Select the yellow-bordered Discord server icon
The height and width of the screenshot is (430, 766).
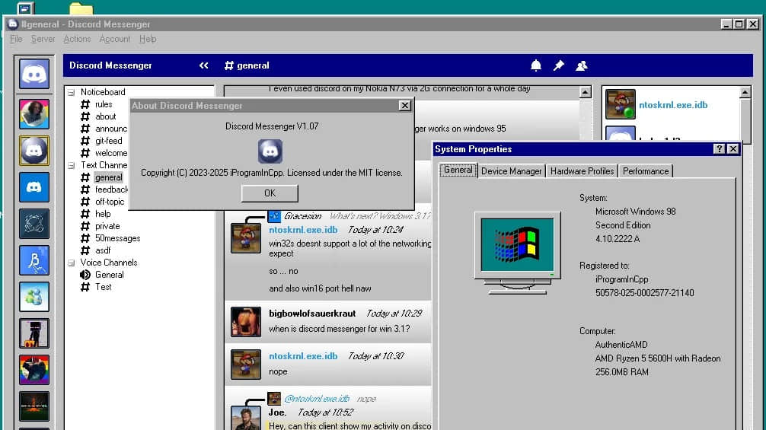(34, 151)
